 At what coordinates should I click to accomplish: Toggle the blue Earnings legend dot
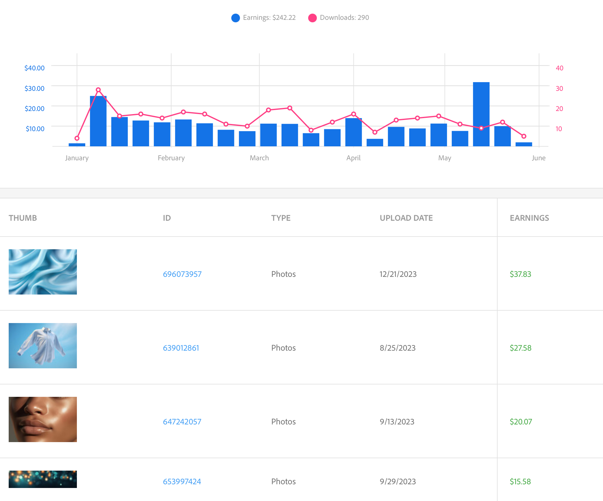tap(235, 18)
